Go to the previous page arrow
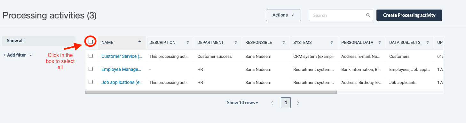Image resolution: width=466 pixels, height=123 pixels. [272, 103]
